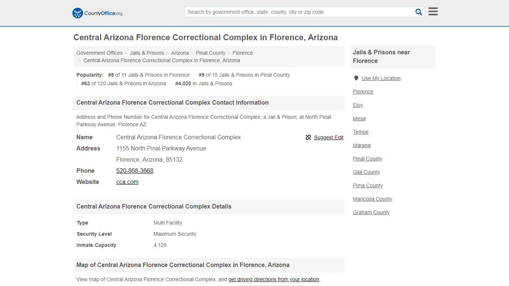
Task: Click the CountyOffice.org logo
Action: tap(97, 13)
